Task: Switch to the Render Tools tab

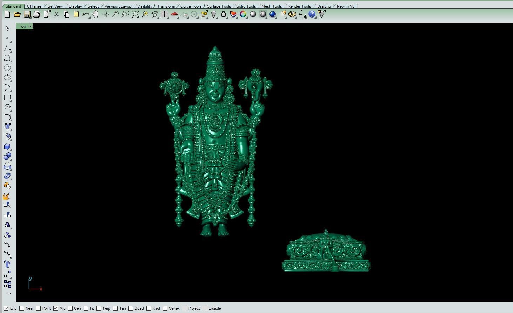Action: click(299, 6)
